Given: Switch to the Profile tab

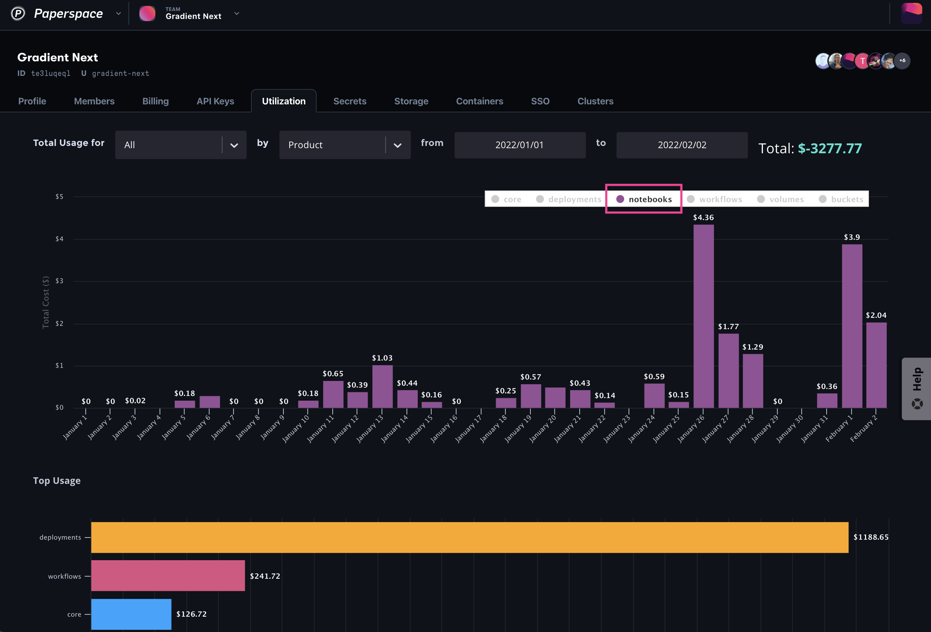Looking at the screenshot, I should click(x=32, y=101).
